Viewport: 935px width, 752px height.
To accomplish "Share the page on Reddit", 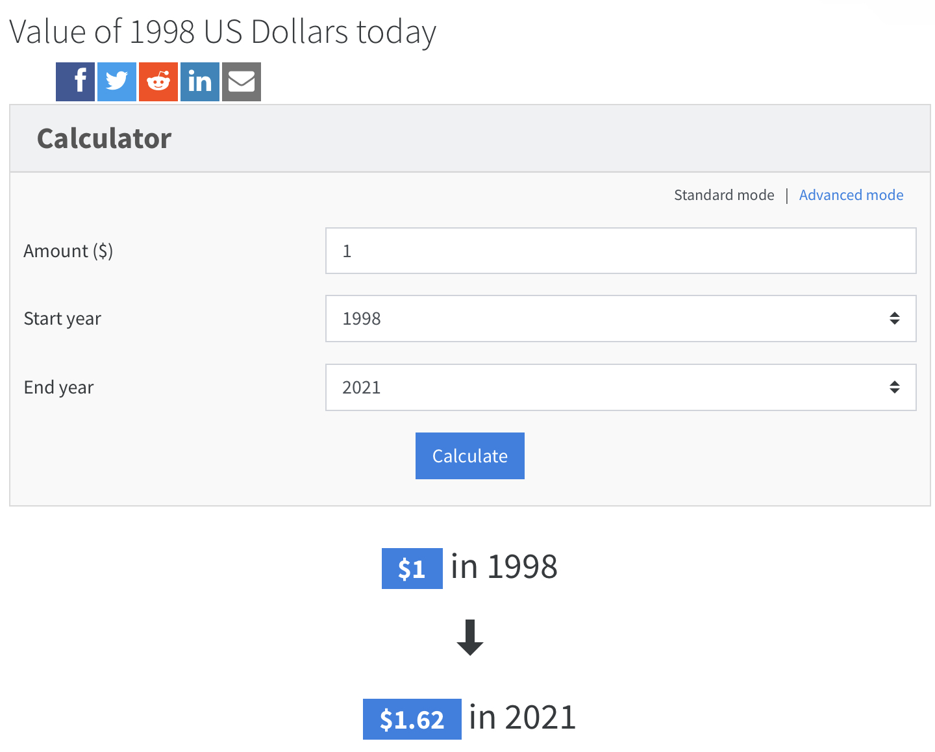I will (158, 82).
